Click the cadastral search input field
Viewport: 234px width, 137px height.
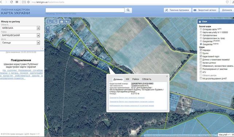tap(85, 10)
